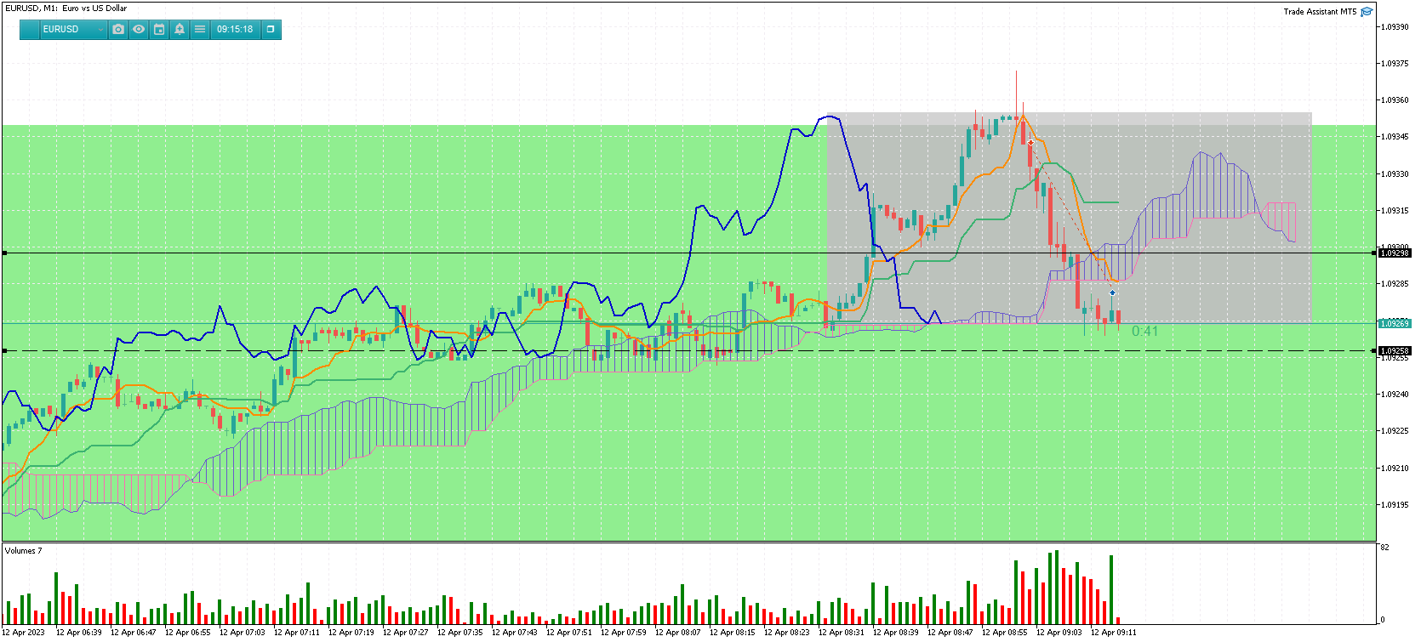This screenshot has width=1421, height=642.
Task: Click the panel restore window icon
Action: tap(271, 29)
